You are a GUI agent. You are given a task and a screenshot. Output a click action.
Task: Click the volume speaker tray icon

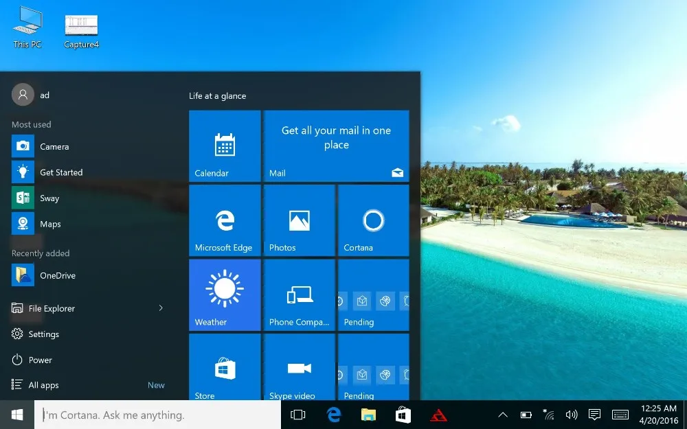click(572, 415)
